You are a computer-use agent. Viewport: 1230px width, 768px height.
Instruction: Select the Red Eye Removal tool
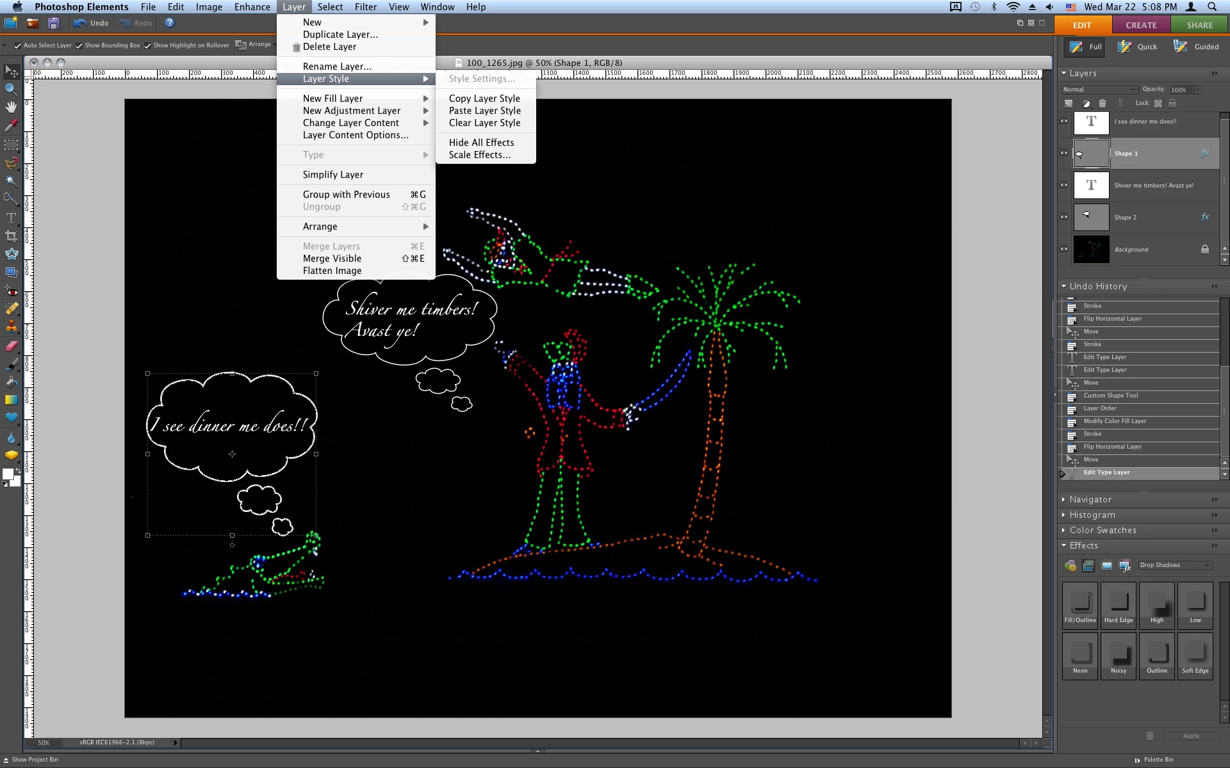pyautogui.click(x=11, y=291)
